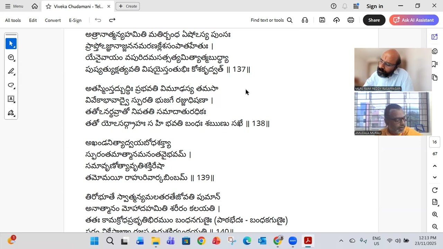Undo the last action
This screenshot has width=443, height=249.
click(98, 20)
